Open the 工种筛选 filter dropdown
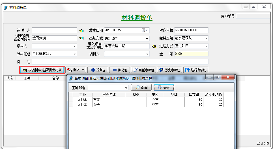The width and height of the screenshot is (273, 149). click(126, 88)
